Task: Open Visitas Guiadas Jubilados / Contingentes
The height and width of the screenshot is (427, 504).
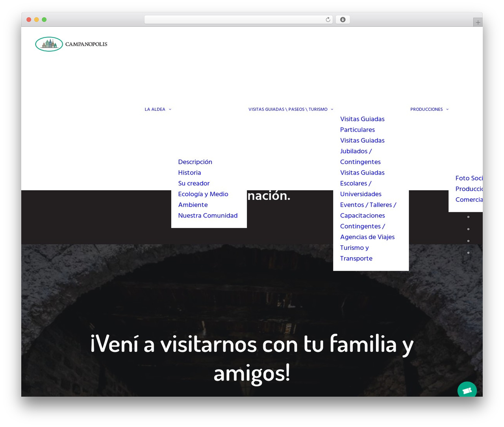Action: point(362,151)
